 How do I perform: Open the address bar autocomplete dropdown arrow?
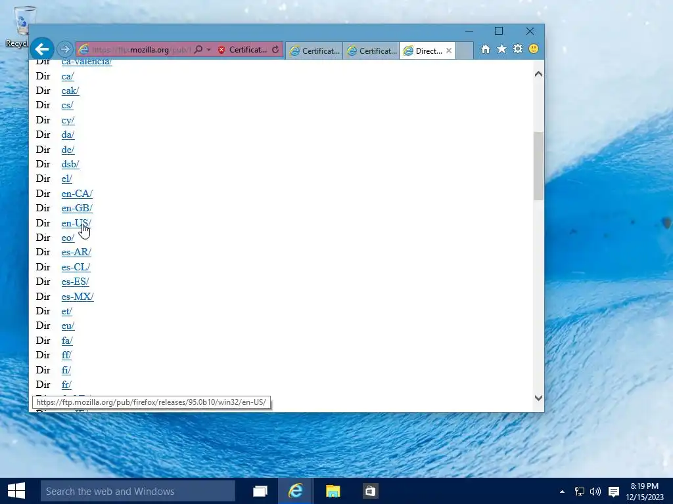pyautogui.click(x=208, y=50)
